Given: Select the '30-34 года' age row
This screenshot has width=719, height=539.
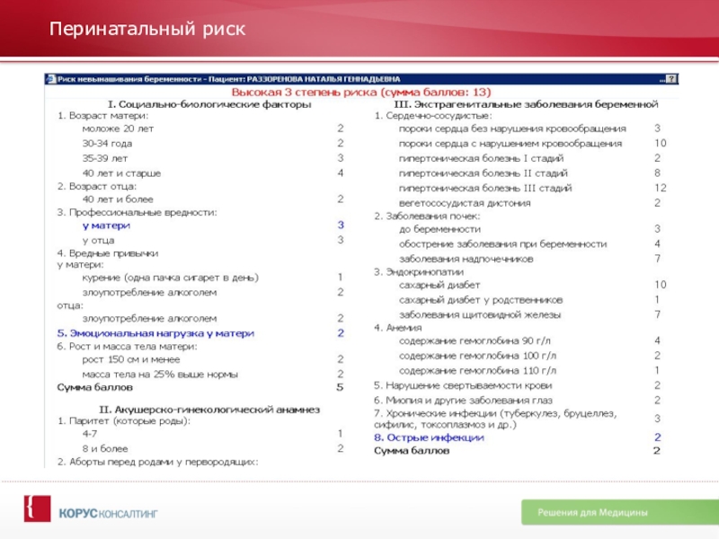Looking at the screenshot, I should pos(107,144).
